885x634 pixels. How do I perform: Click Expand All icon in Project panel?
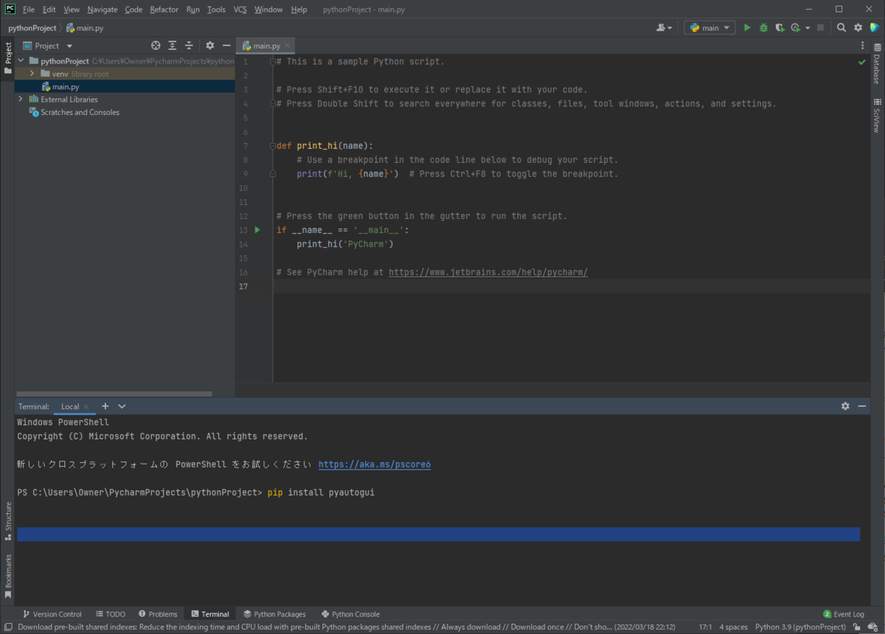pyautogui.click(x=173, y=46)
